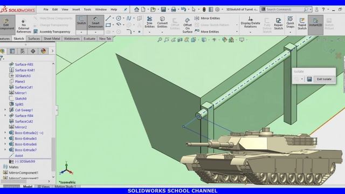Select the Edit Component tool

coord(6,25)
